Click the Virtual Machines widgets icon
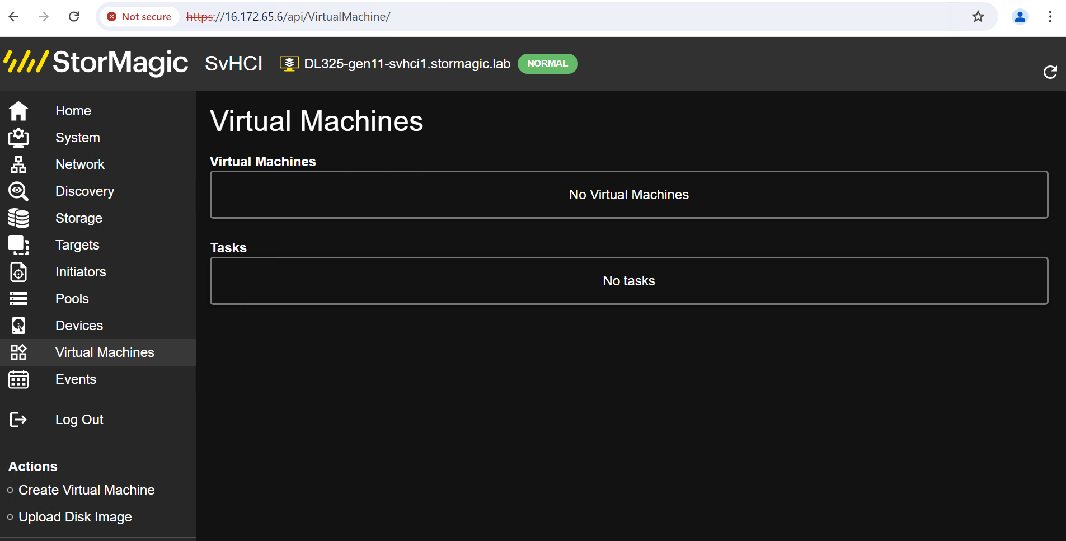The width and height of the screenshot is (1066, 541). [18, 352]
